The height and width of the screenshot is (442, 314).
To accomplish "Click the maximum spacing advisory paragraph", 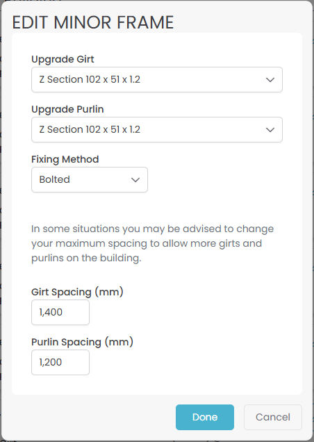I will (153, 243).
